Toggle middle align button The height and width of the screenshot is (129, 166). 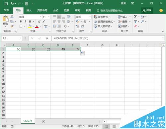pos(59,17)
